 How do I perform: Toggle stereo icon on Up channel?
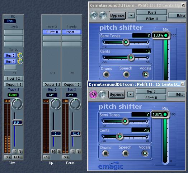46,157
